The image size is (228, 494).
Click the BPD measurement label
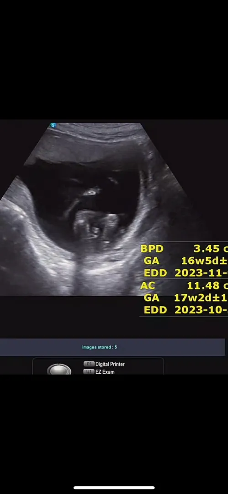(152, 248)
